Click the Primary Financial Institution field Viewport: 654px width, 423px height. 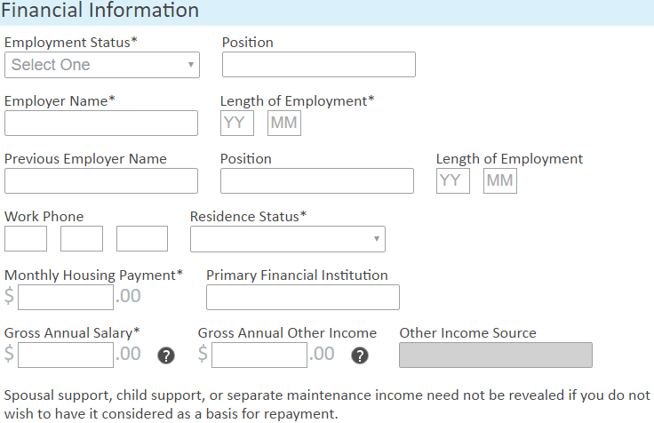click(x=303, y=297)
